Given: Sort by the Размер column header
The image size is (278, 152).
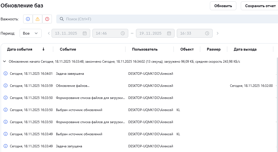Looking at the screenshot, I should tap(214, 49).
